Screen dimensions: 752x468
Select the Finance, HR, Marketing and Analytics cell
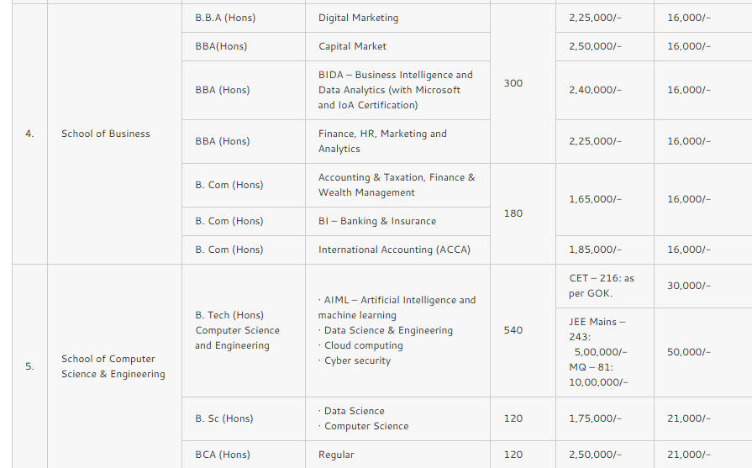[x=382, y=141]
